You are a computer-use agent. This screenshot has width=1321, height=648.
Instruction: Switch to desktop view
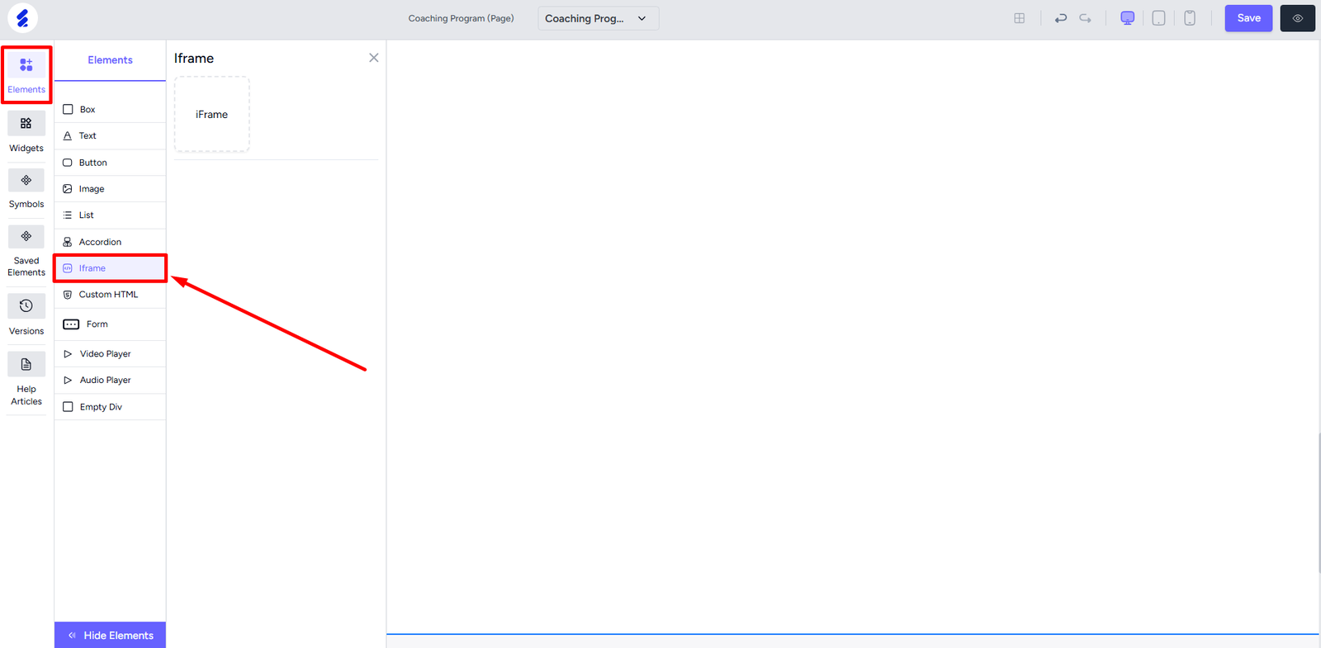click(x=1127, y=18)
